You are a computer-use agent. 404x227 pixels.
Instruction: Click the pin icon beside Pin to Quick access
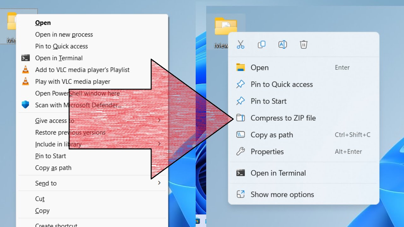(x=241, y=84)
